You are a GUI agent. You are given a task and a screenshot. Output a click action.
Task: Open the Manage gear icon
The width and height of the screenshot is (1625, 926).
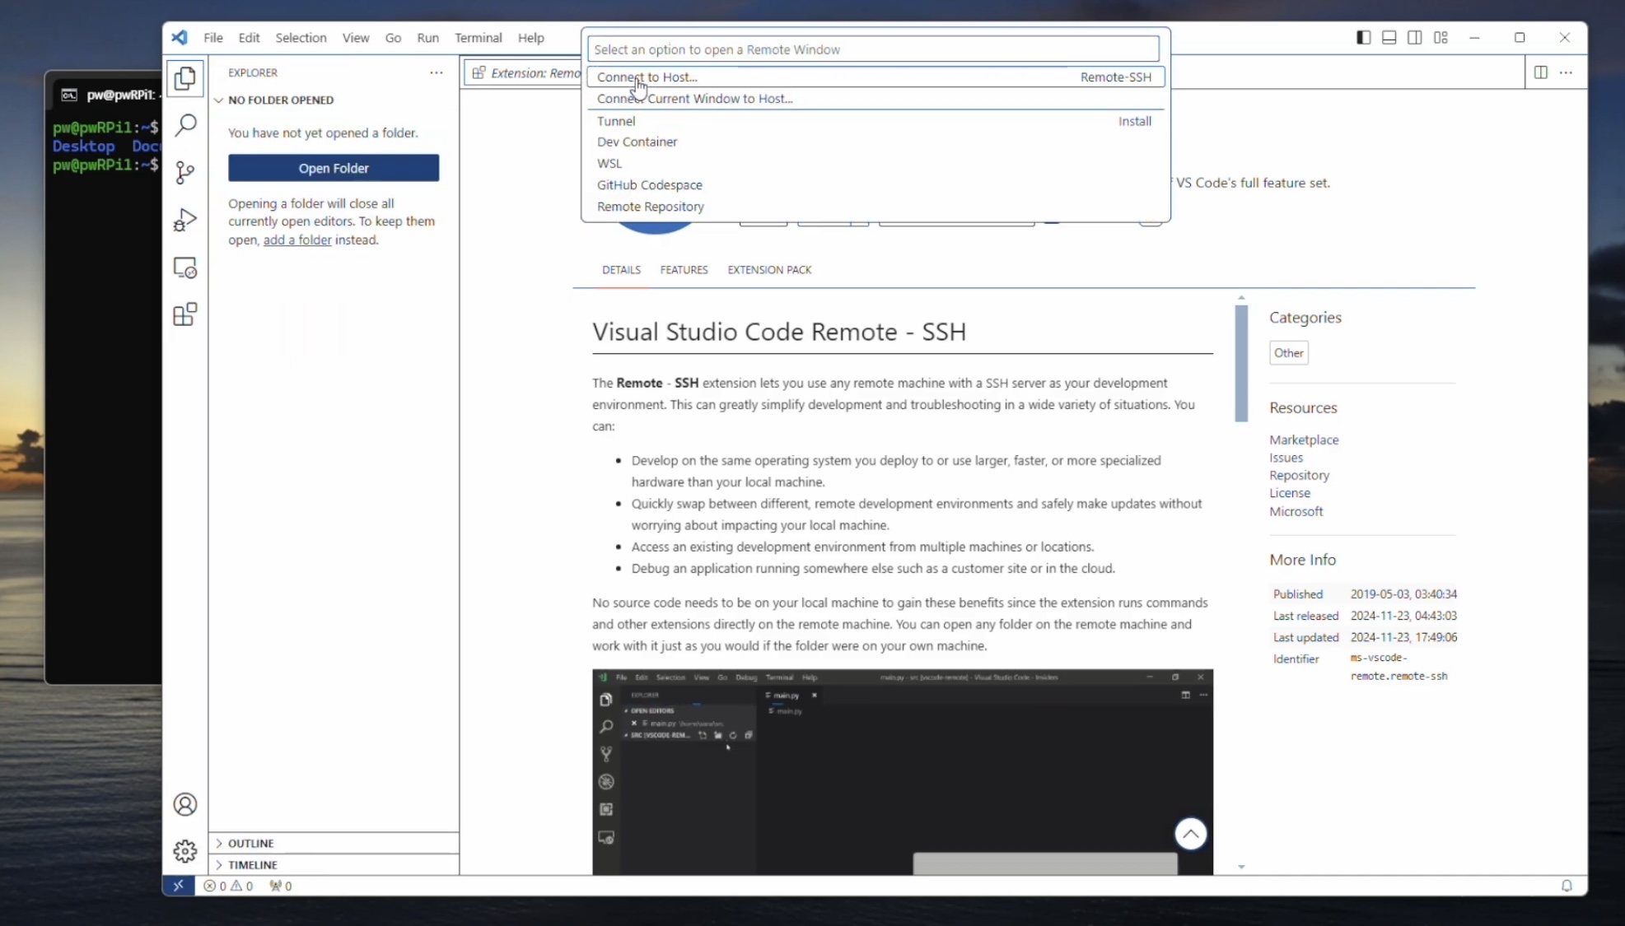(x=185, y=850)
